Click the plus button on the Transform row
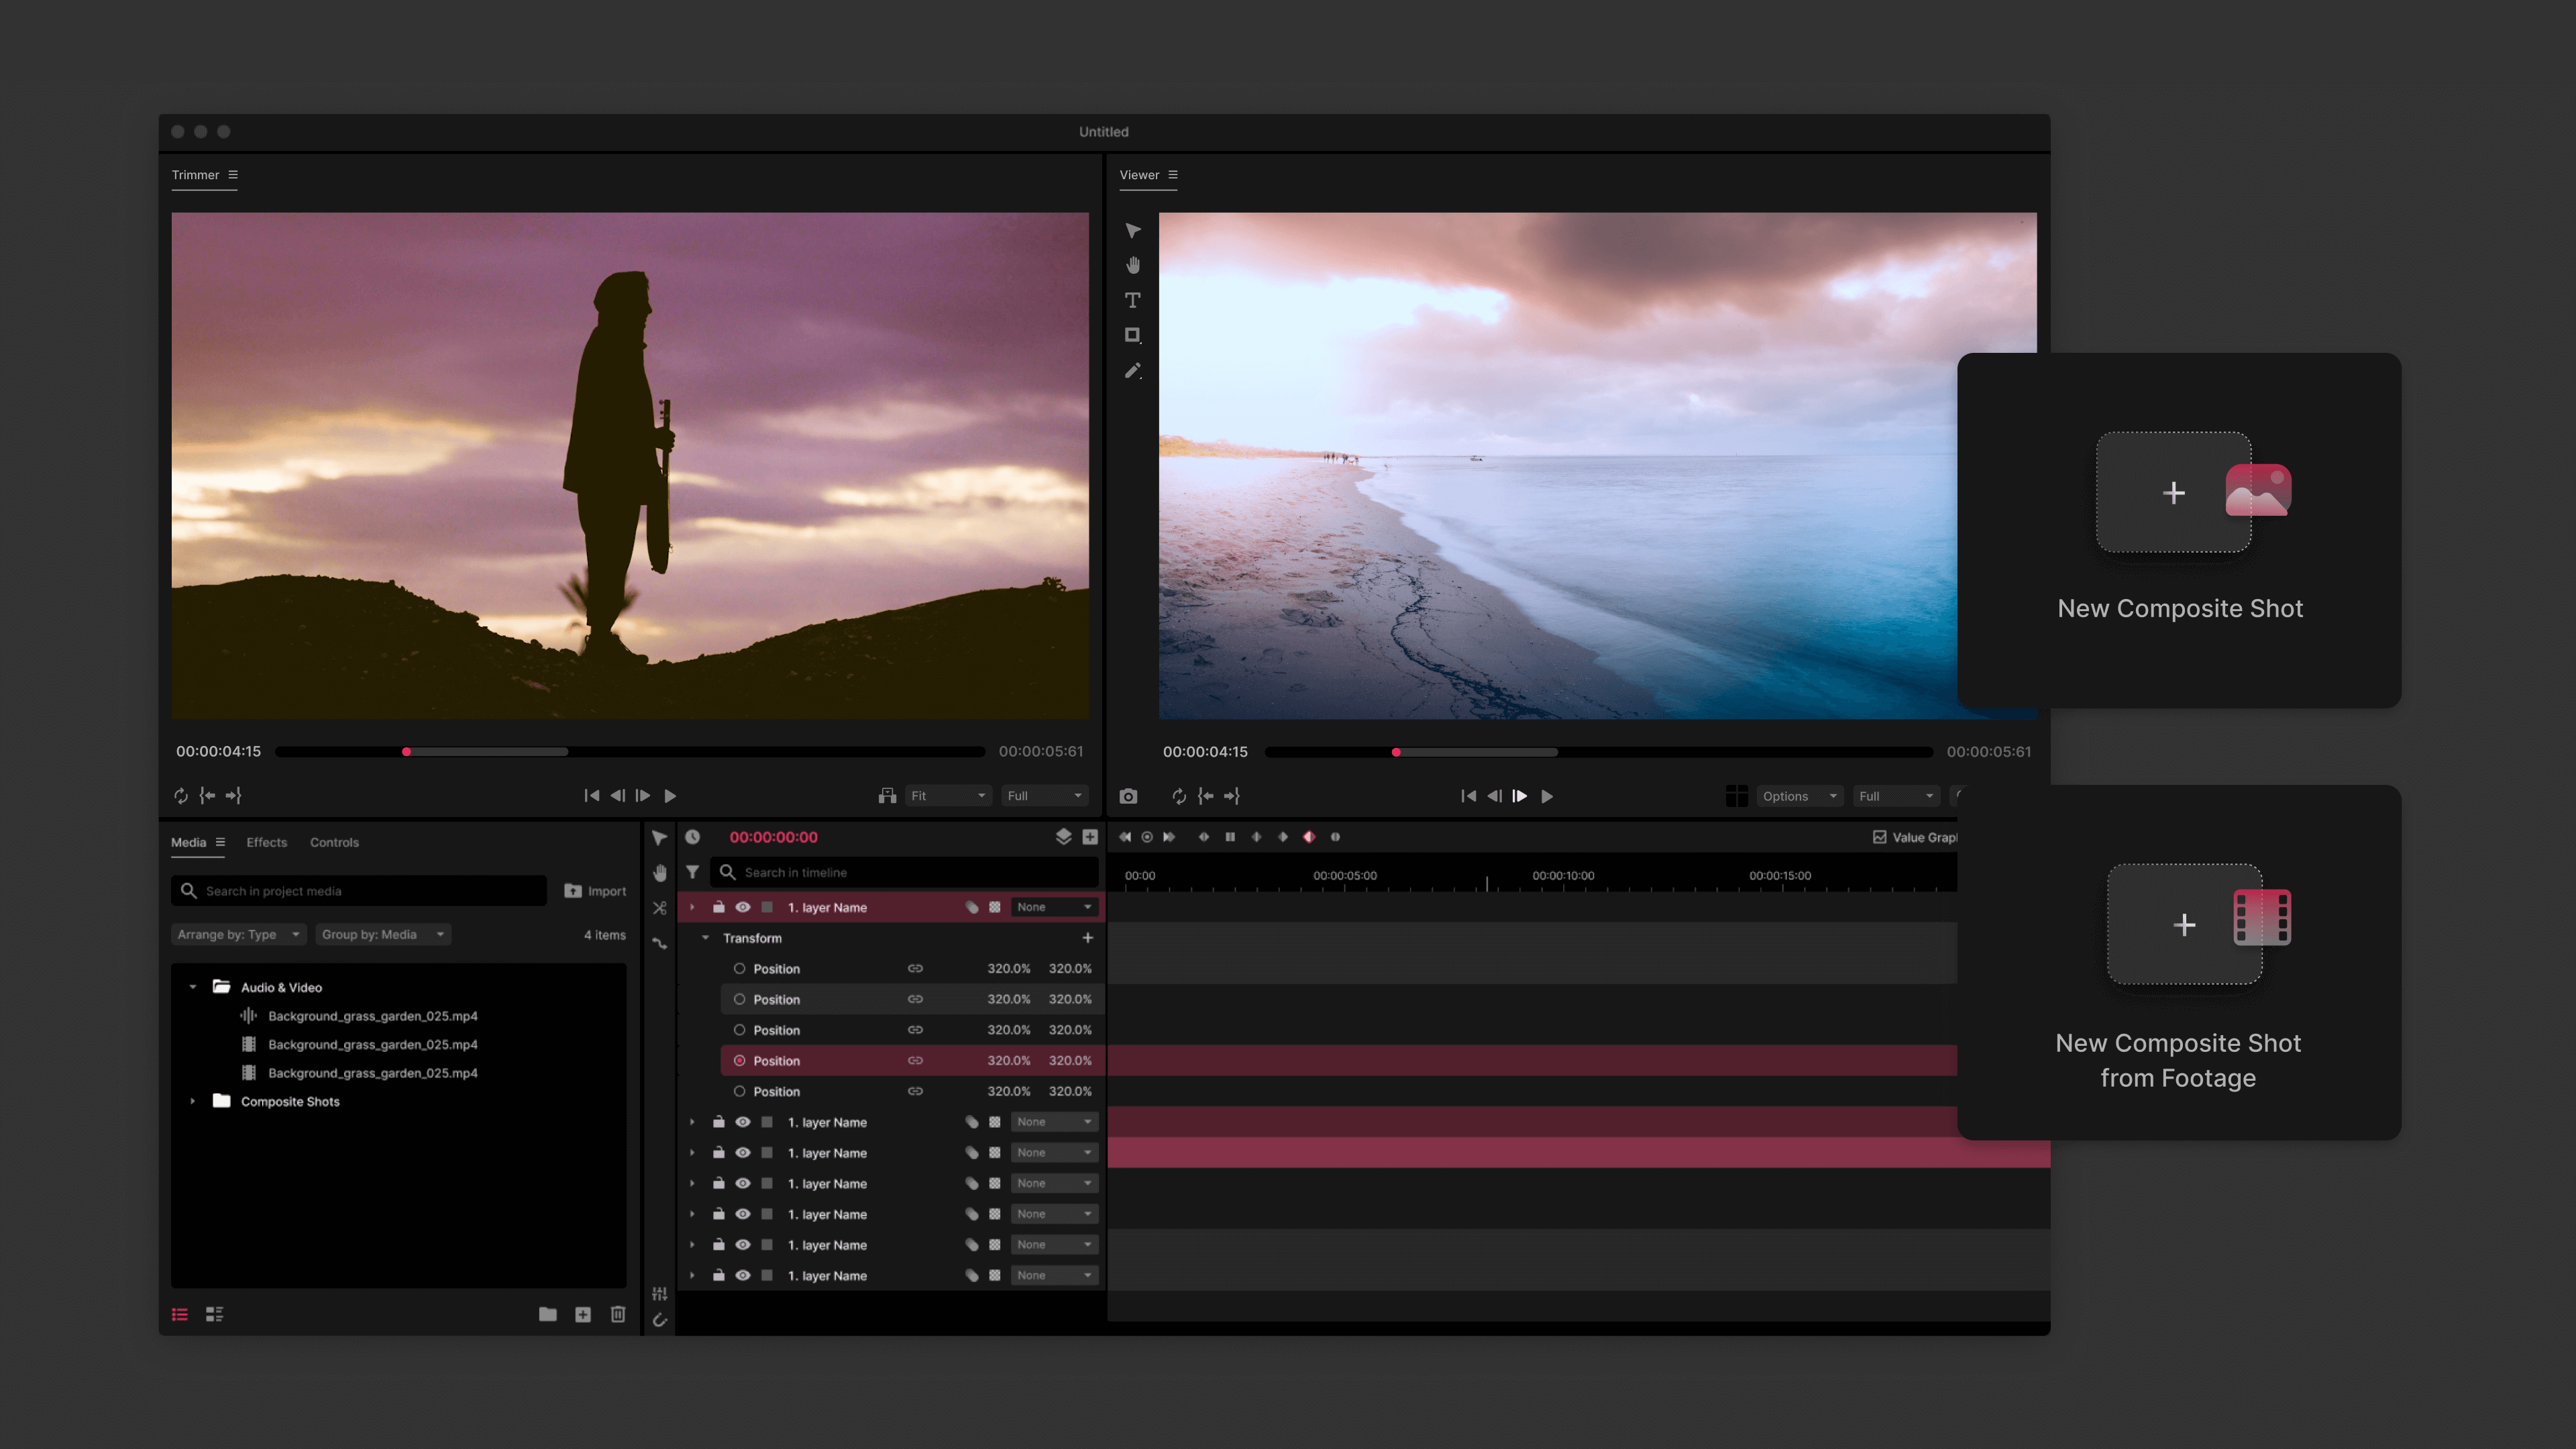This screenshot has width=2576, height=1449. (1088, 938)
